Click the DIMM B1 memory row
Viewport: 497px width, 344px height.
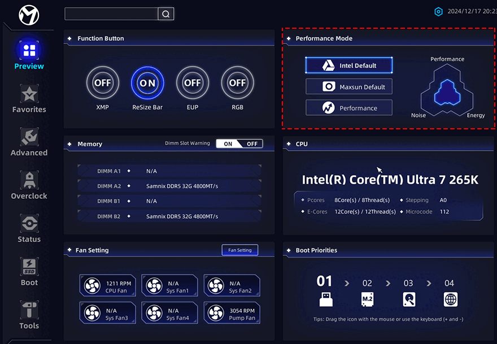169,201
